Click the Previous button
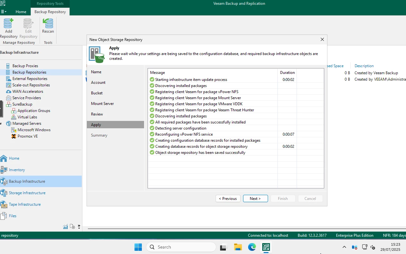406x254 pixels. [228, 199]
